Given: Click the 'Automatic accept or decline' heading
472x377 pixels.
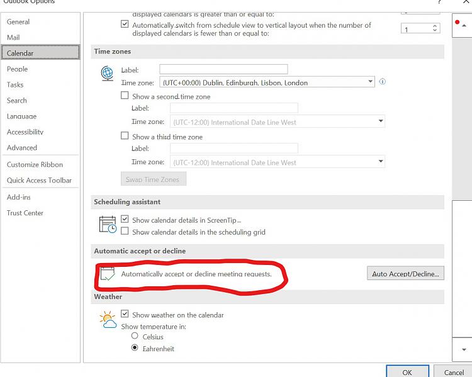Looking at the screenshot, I should 140,251.
